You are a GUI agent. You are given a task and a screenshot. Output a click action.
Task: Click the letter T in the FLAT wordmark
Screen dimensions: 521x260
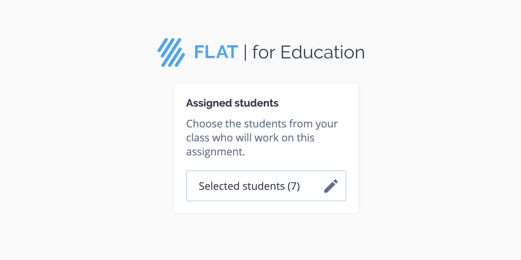pyautogui.click(x=232, y=52)
